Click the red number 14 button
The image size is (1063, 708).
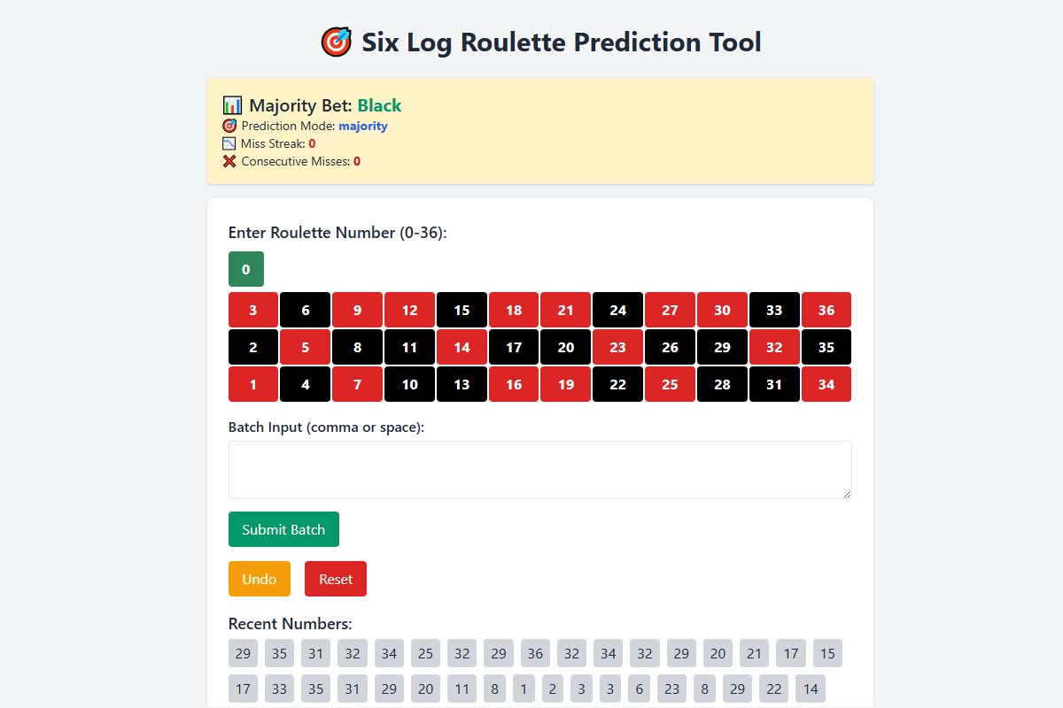pos(462,347)
